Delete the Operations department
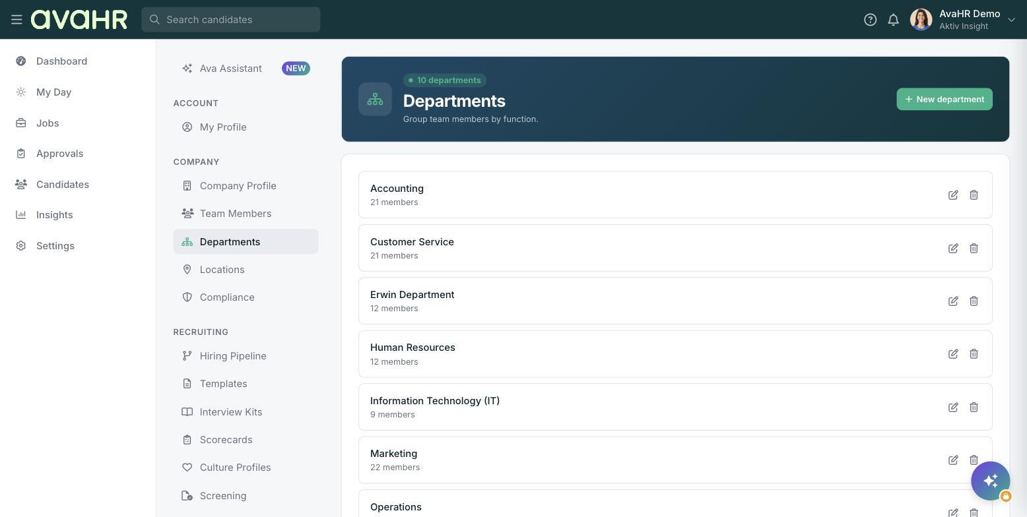This screenshot has height=517, width=1027. tap(974, 512)
